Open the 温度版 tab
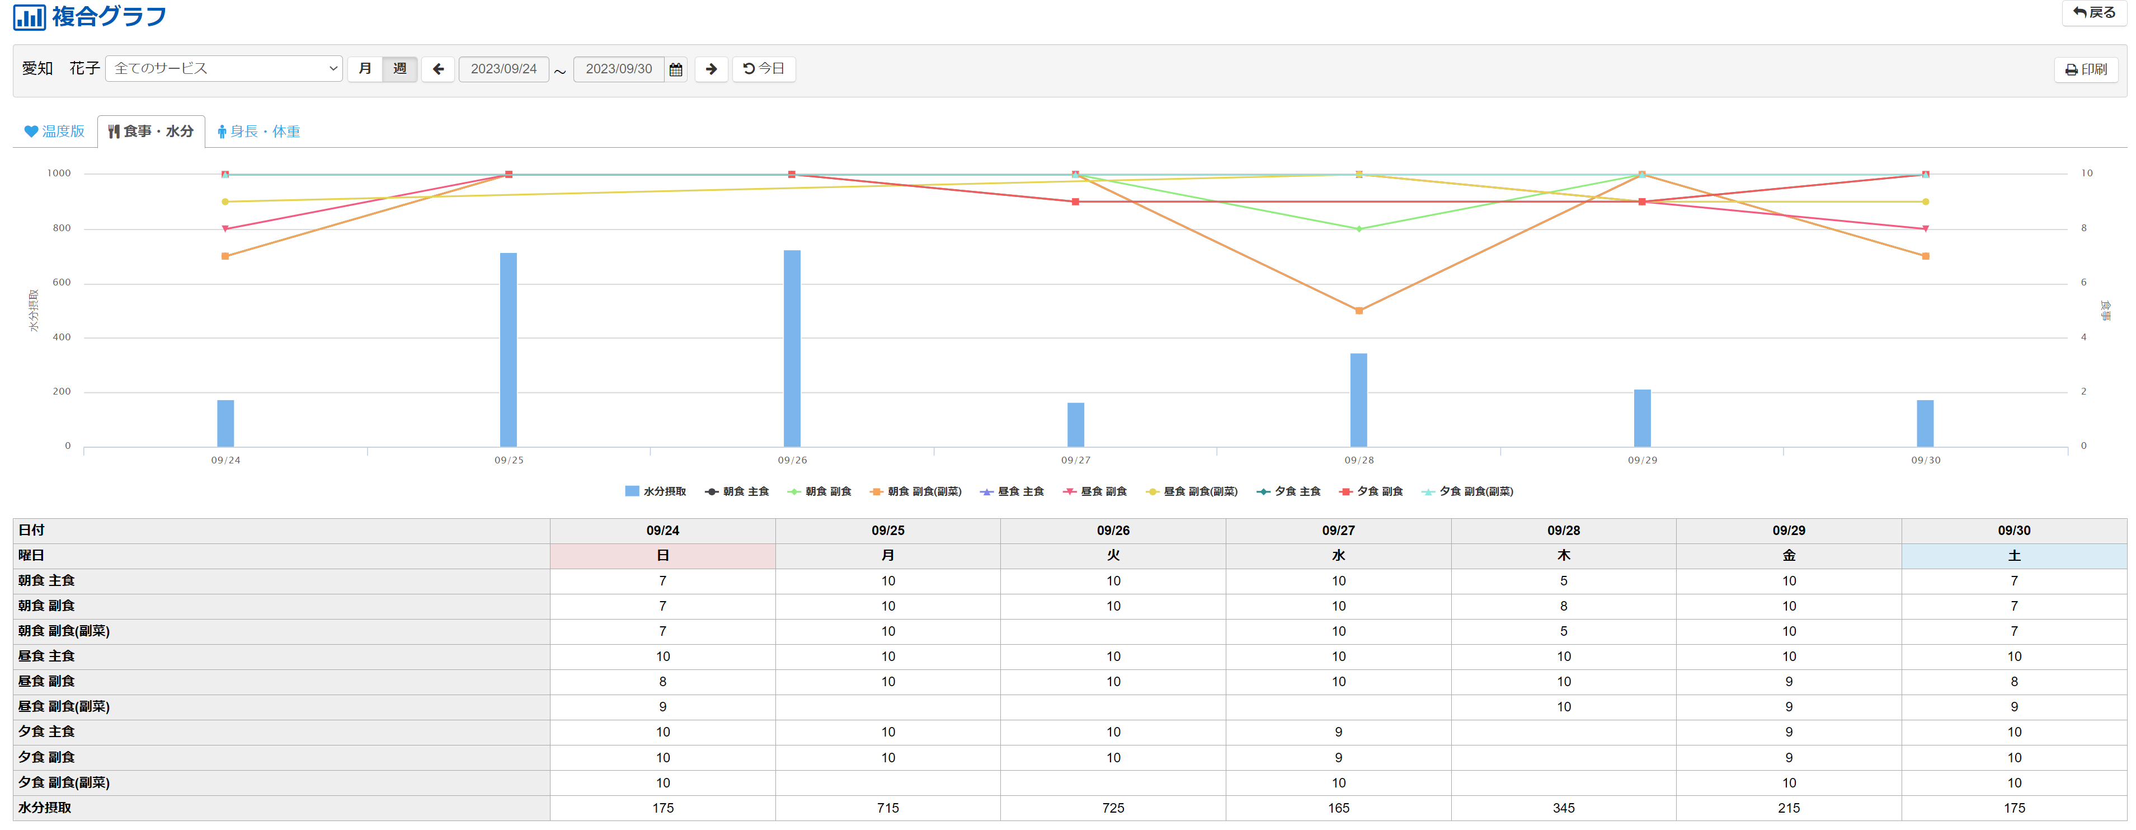The height and width of the screenshot is (830, 2136). tap(55, 132)
